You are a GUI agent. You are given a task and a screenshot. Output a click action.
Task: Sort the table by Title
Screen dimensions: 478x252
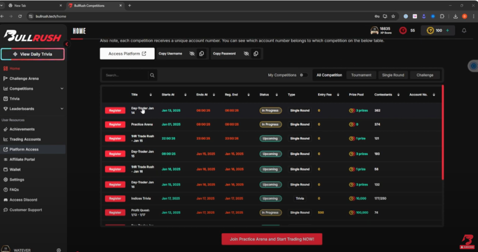point(151,95)
